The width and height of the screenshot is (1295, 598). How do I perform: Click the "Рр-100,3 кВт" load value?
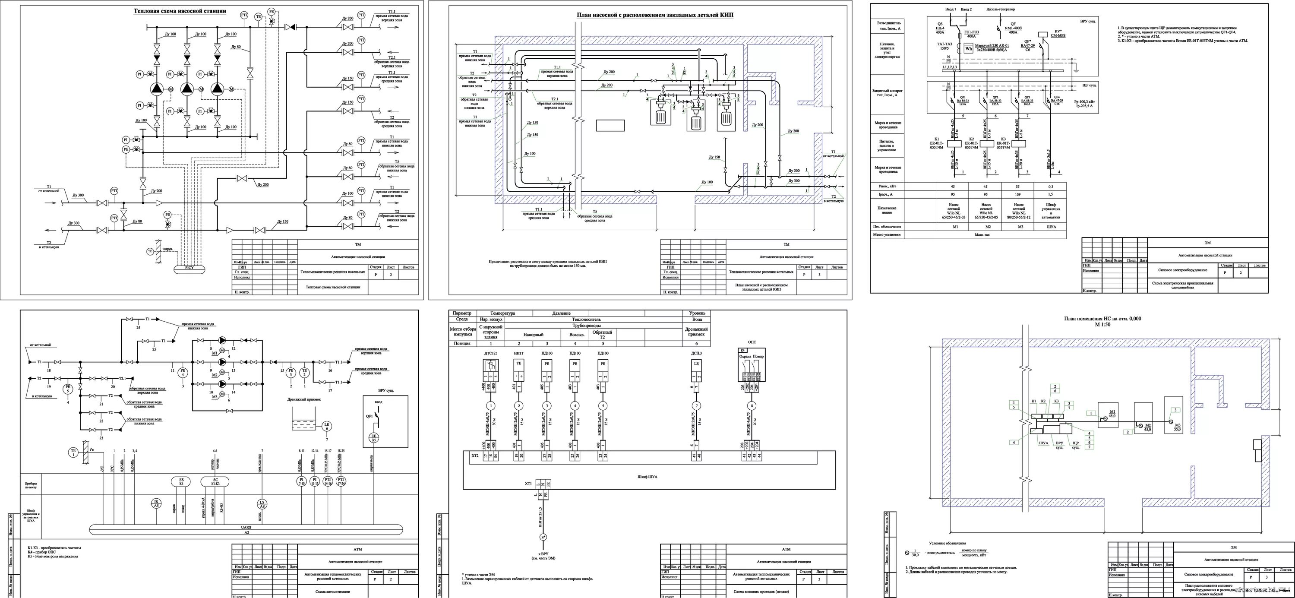tap(1084, 101)
